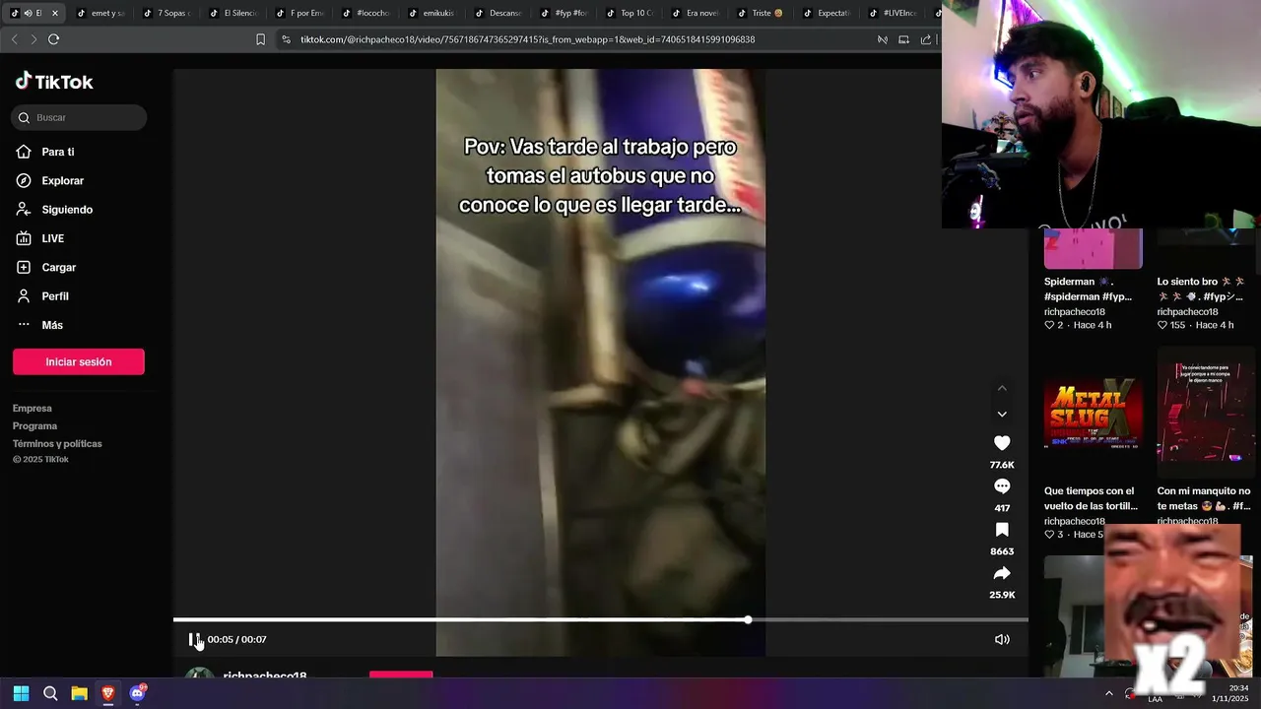Switch to the 'Triste' tab
1261x709 pixels.
[763, 13]
